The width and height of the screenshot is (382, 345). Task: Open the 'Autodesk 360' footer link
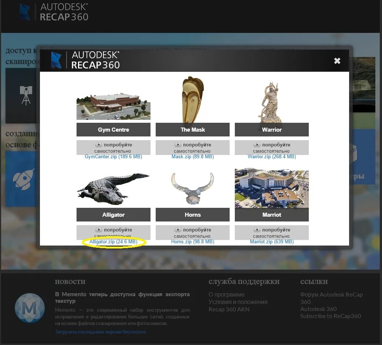[x=318, y=309]
